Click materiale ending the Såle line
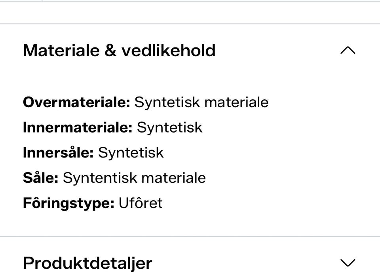The image size is (380, 277). [174, 178]
